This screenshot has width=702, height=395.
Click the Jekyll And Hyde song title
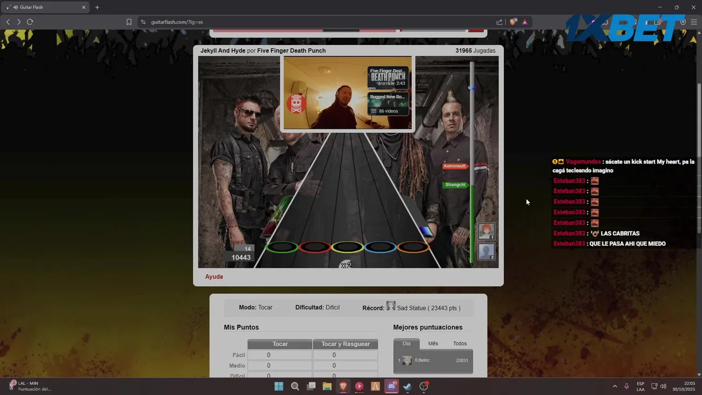(x=223, y=50)
